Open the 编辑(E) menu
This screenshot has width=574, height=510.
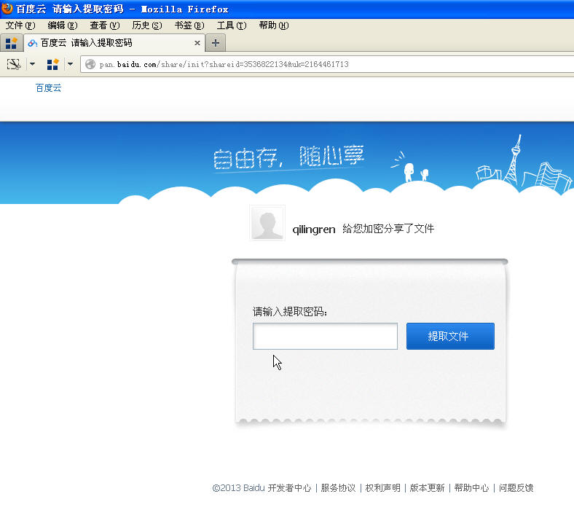point(63,25)
